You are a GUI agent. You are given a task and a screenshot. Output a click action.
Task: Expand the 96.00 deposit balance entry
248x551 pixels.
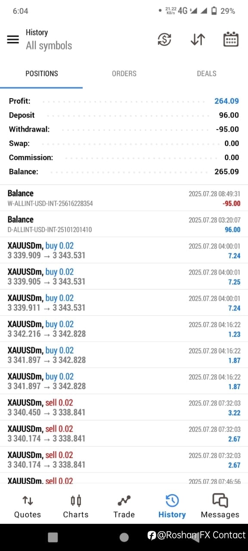point(124,224)
